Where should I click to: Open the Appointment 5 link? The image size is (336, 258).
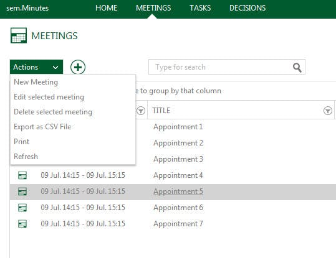[178, 191]
